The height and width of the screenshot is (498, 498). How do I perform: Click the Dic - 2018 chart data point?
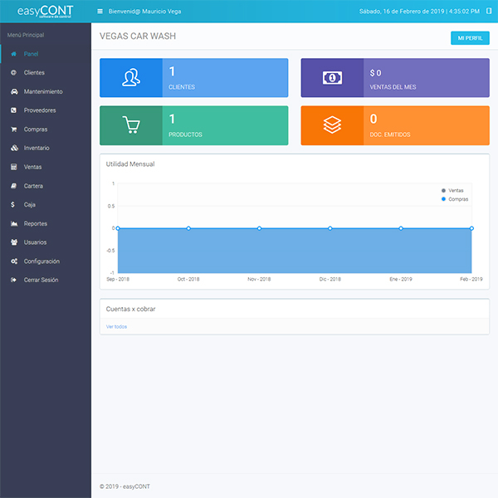click(x=330, y=228)
